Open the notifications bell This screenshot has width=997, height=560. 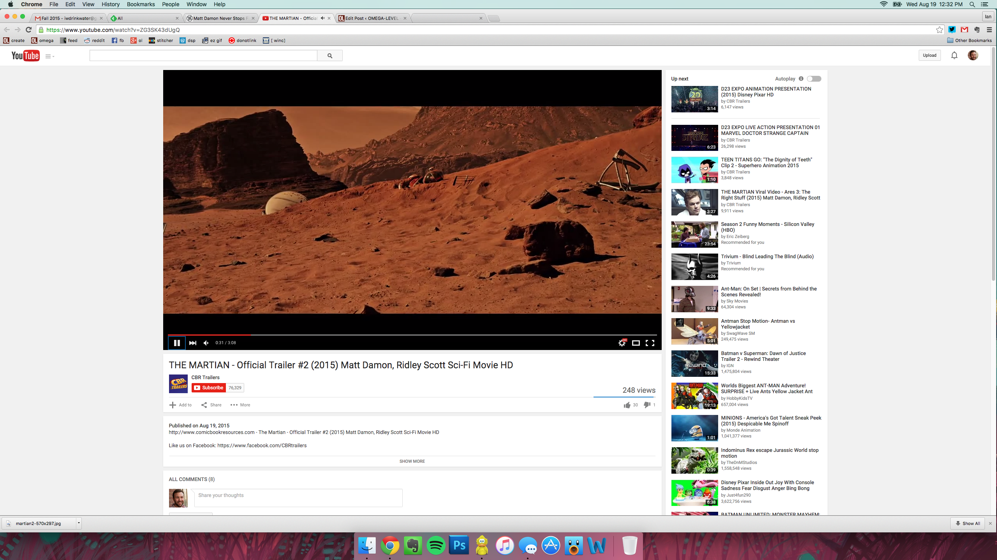pyautogui.click(x=954, y=55)
